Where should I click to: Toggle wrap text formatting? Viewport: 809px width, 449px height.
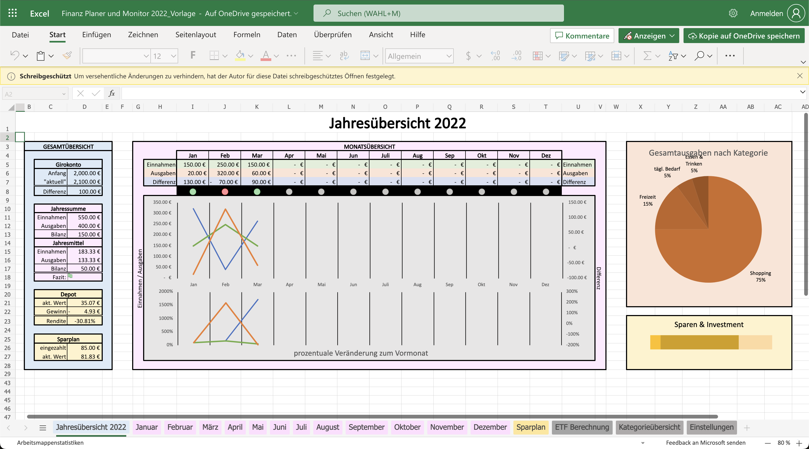344,56
